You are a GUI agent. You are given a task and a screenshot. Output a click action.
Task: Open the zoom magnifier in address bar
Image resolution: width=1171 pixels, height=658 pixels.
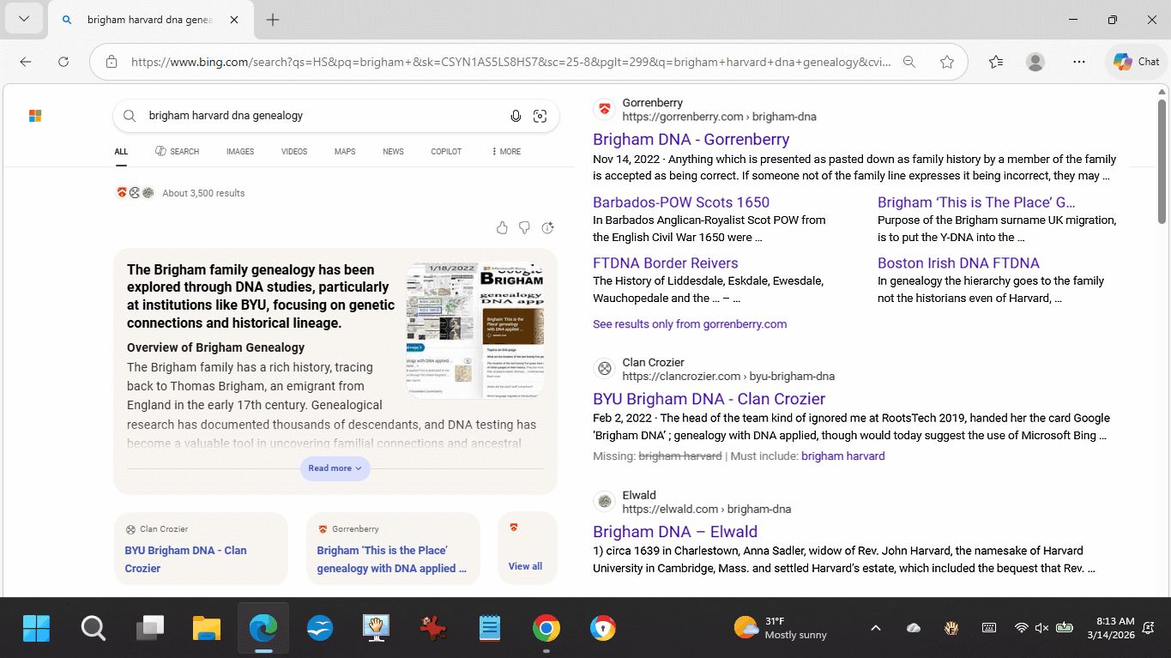pyautogui.click(x=909, y=62)
